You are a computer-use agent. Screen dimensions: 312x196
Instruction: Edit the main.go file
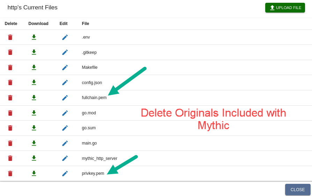click(65, 143)
